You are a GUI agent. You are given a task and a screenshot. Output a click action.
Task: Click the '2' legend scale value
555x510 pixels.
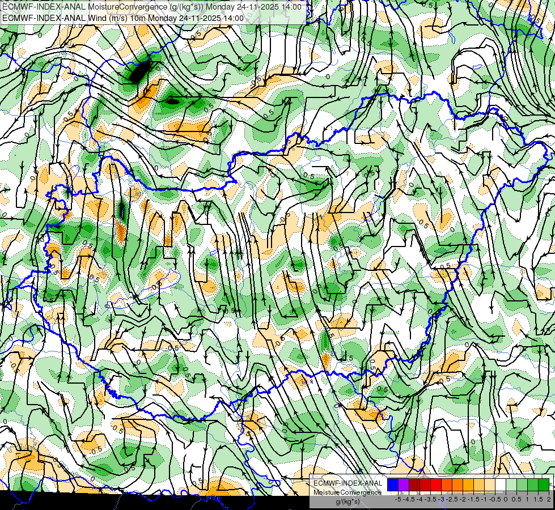pyautogui.click(x=549, y=499)
